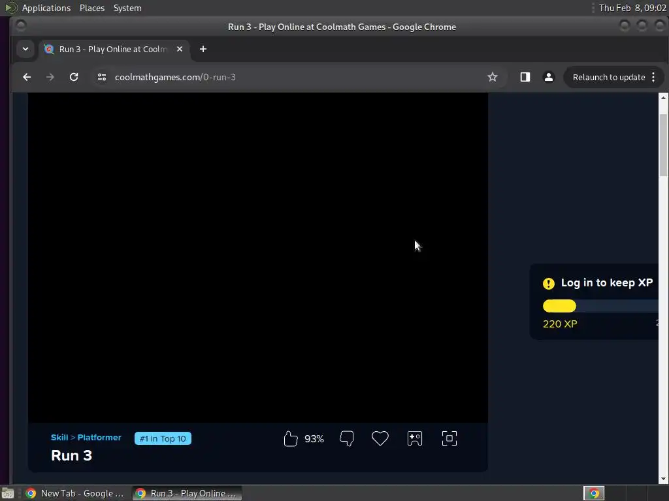Image resolution: width=669 pixels, height=501 pixels.
Task: Go forward to the next page
Action: [x=50, y=77]
